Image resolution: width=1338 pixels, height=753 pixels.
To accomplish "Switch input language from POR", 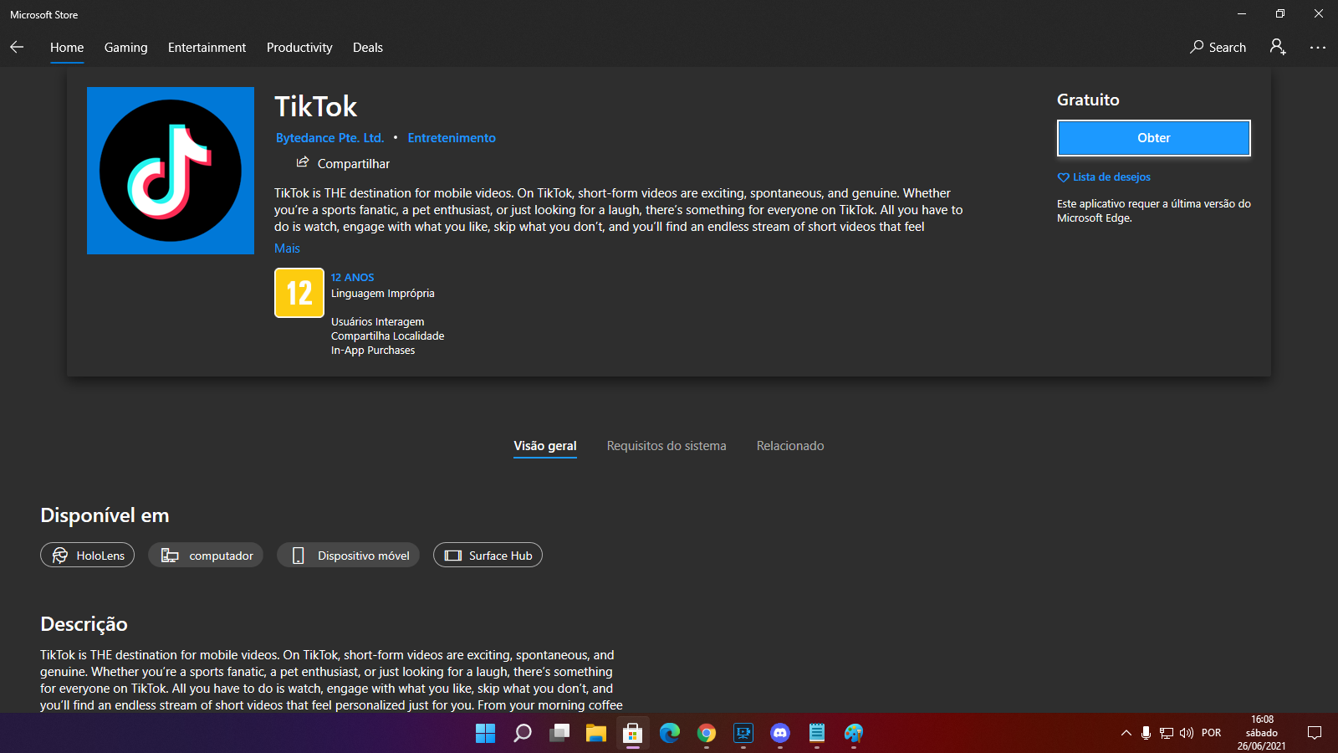I will (1211, 733).
